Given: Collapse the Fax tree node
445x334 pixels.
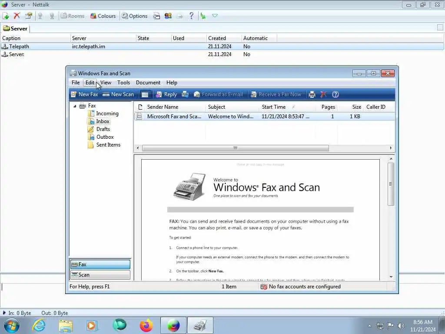Looking at the screenshot, I should 75,106.
